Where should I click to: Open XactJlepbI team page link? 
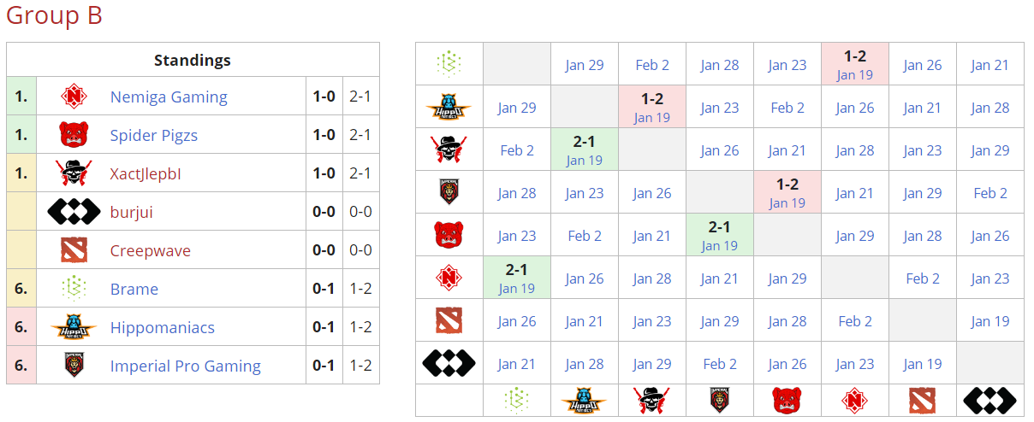pyautogui.click(x=146, y=173)
